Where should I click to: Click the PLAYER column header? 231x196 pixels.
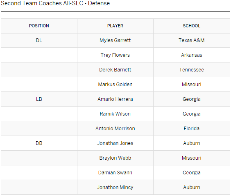pyautogui.click(x=115, y=26)
